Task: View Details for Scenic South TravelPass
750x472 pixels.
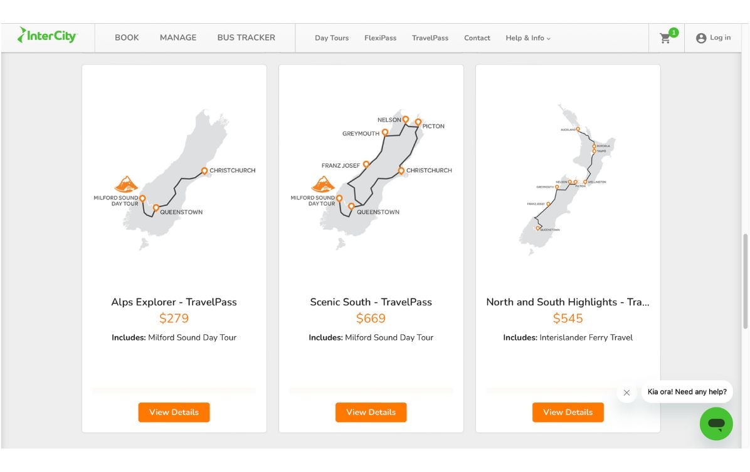Action: tap(371, 413)
